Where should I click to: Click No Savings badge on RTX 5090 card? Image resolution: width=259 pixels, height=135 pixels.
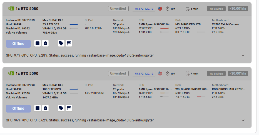pyautogui.click(x=216, y=73)
